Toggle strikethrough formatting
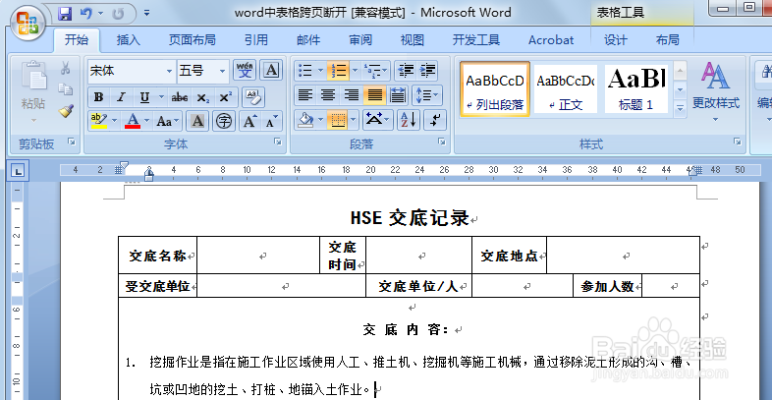 179,97
